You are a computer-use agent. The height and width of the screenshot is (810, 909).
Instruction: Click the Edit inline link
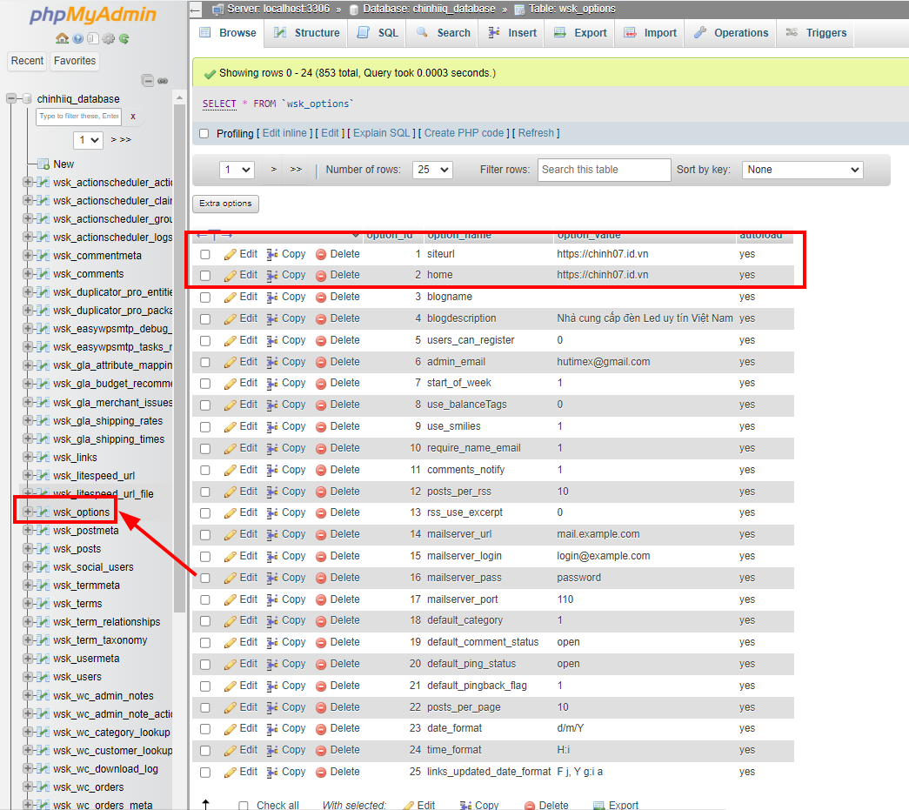coord(284,133)
